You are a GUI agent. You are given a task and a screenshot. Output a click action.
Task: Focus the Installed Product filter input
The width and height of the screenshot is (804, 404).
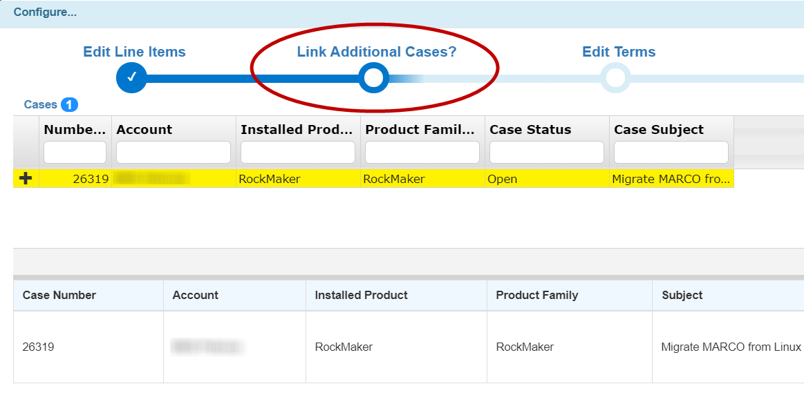coord(297,153)
